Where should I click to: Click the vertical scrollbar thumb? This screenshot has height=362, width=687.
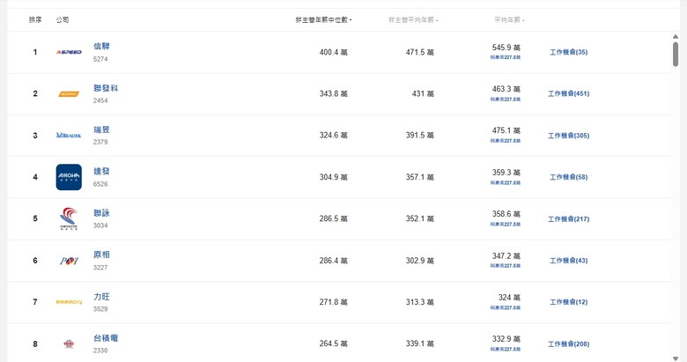click(x=676, y=54)
